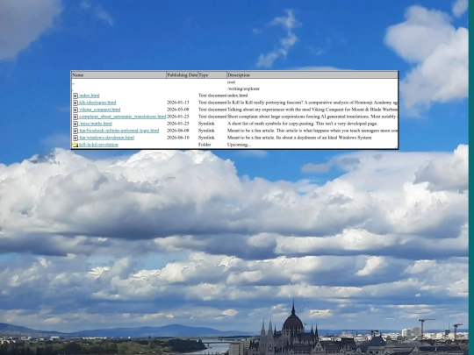Screen dimensions: 474x355
Task: Click the description starting 'Is Kill la Kill really'
Action: [312, 103]
